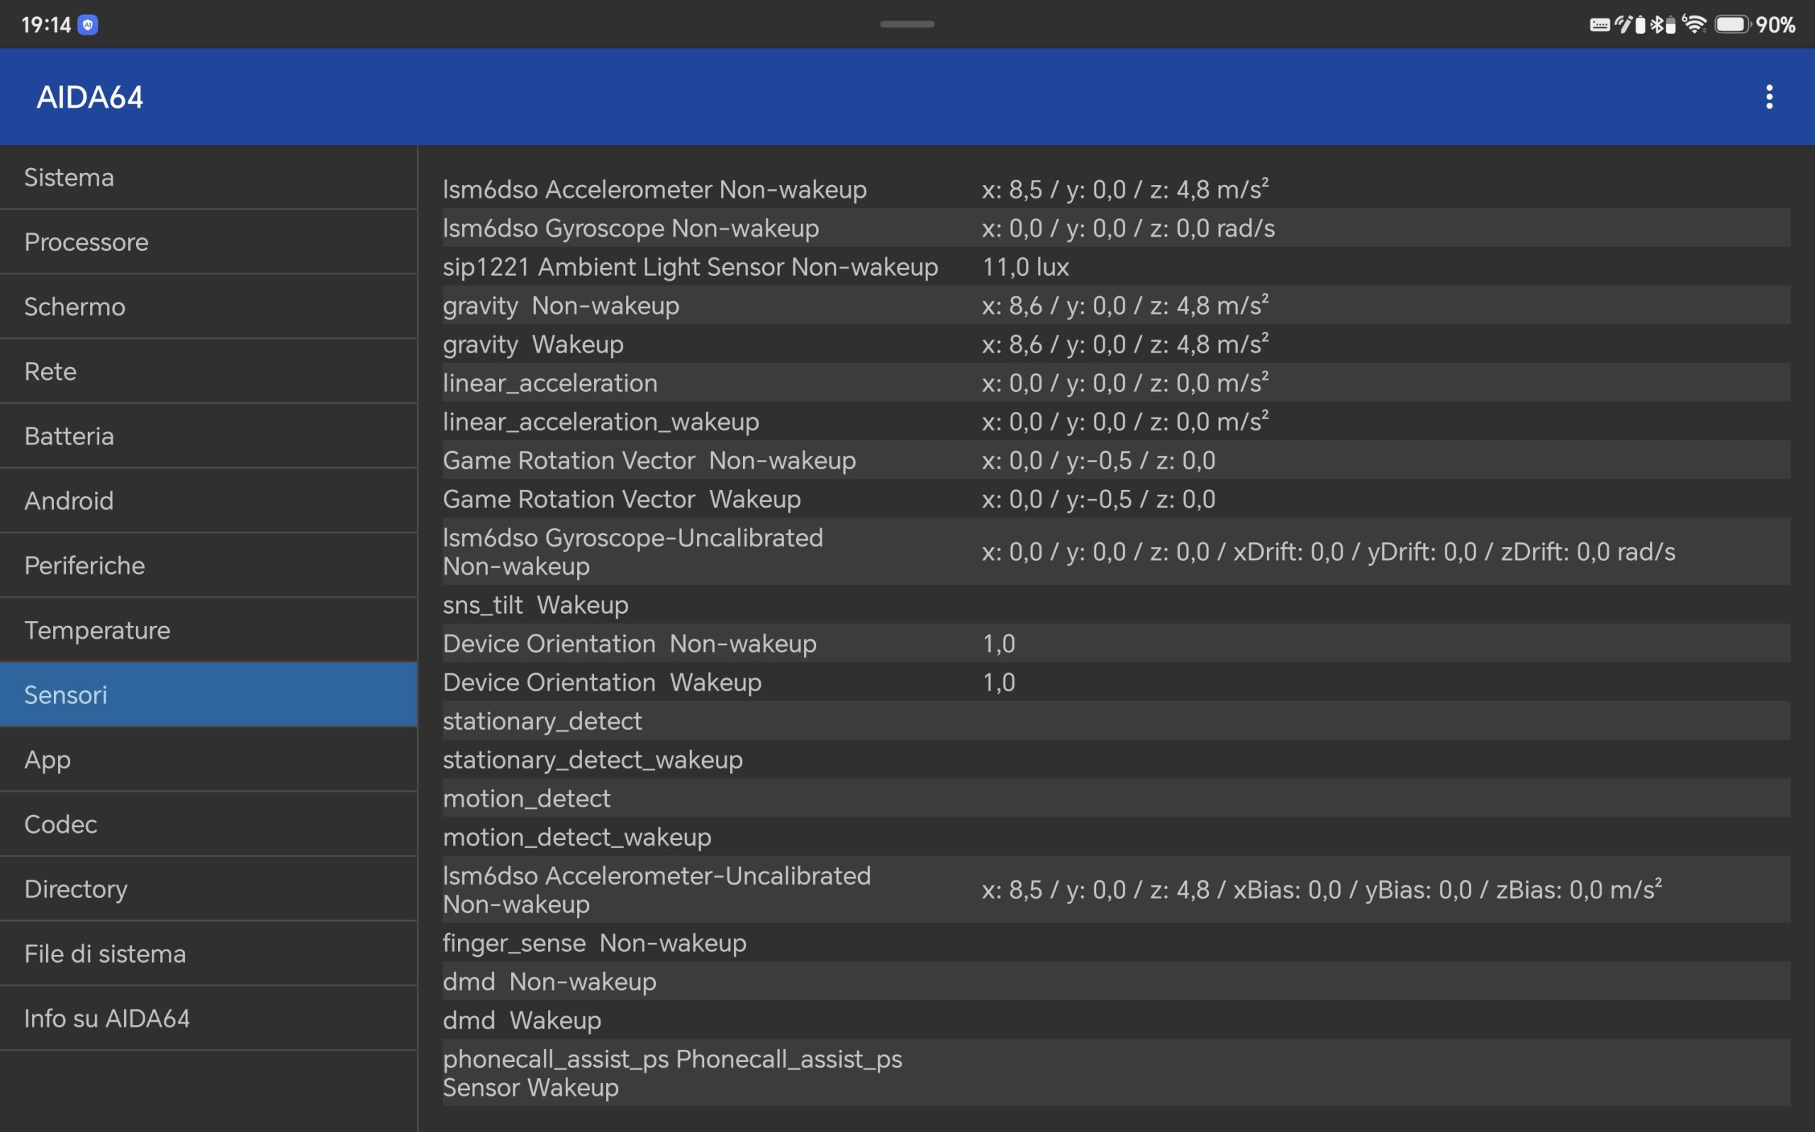Open the Rete section
1815x1132 pixels.
[208, 371]
